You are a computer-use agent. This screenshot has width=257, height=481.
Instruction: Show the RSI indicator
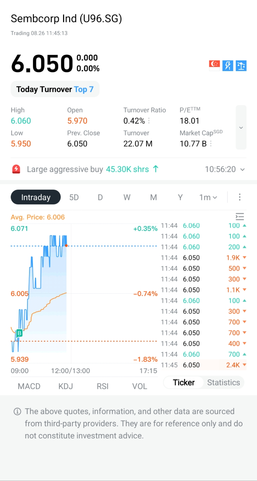tap(102, 386)
